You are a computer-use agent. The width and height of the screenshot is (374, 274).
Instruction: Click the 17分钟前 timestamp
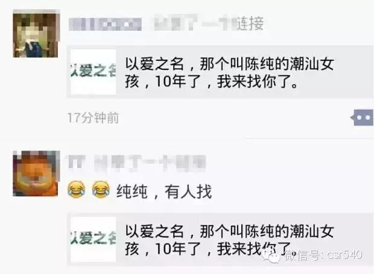(93, 117)
